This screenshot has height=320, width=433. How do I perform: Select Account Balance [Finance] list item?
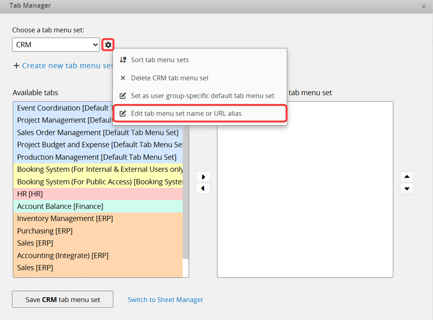point(60,207)
